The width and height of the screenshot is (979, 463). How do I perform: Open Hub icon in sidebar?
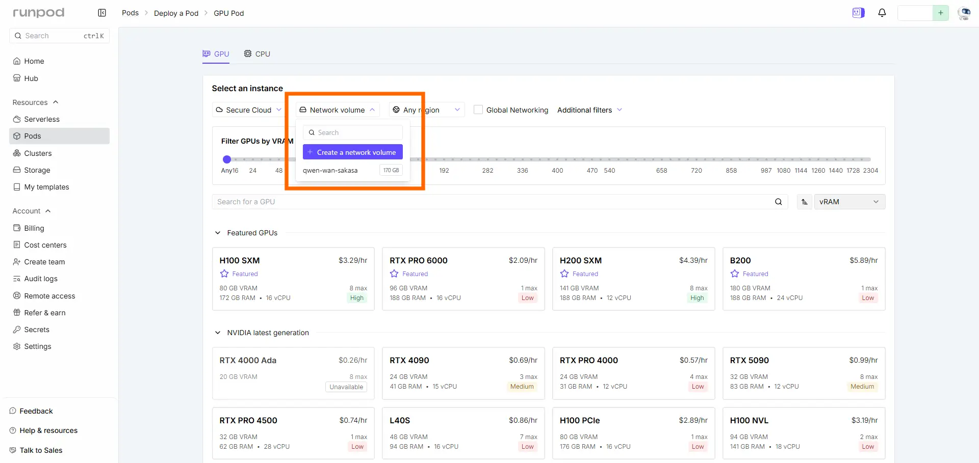tap(17, 78)
